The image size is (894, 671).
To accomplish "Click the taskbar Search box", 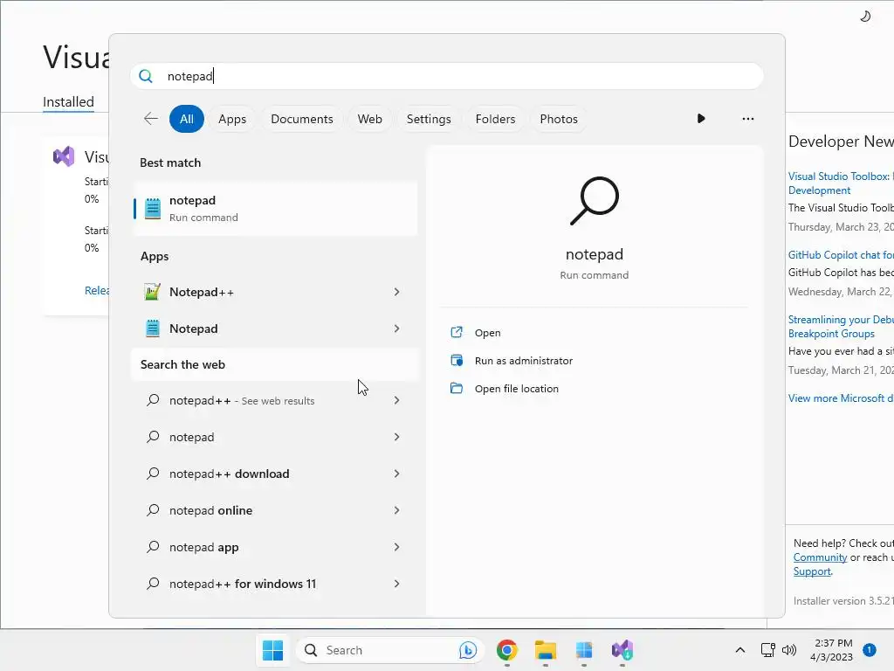I will pos(390,650).
